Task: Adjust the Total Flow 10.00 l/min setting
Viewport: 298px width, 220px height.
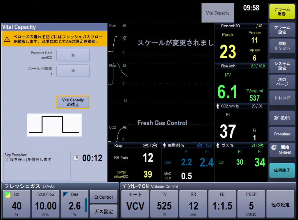Action: (x=46, y=204)
